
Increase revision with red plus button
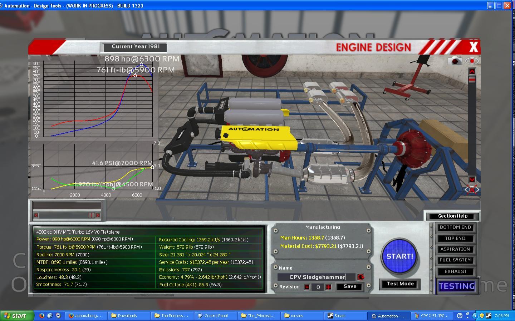tap(328, 287)
